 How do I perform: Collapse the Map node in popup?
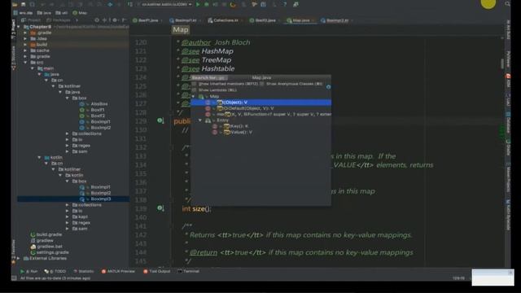[194, 96]
